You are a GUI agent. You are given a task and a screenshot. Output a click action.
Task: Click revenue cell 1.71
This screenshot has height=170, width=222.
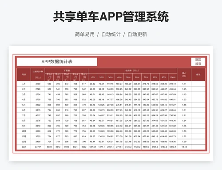coord(184,84)
